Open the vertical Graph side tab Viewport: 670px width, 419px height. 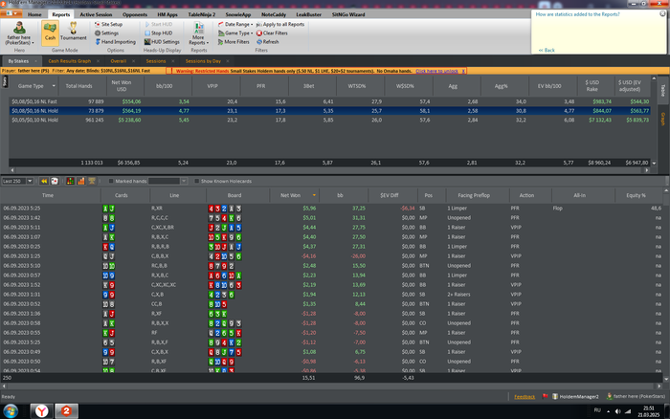click(663, 119)
